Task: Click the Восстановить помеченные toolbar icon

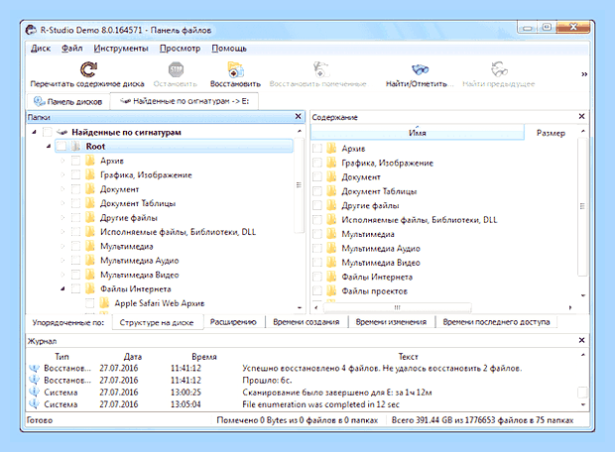Action: 320,69
